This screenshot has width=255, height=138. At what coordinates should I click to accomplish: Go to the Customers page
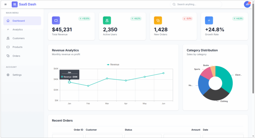click(x=22, y=38)
